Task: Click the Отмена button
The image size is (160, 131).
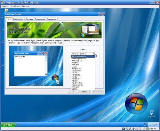Action: (x=85, y=92)
